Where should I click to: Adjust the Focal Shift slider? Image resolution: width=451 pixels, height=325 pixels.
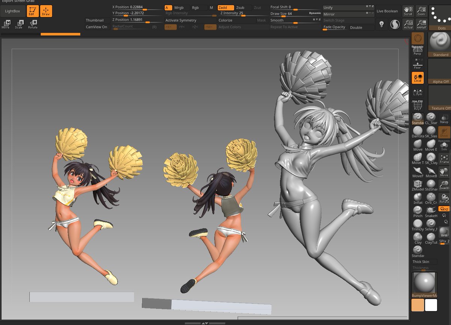[295, 8]
